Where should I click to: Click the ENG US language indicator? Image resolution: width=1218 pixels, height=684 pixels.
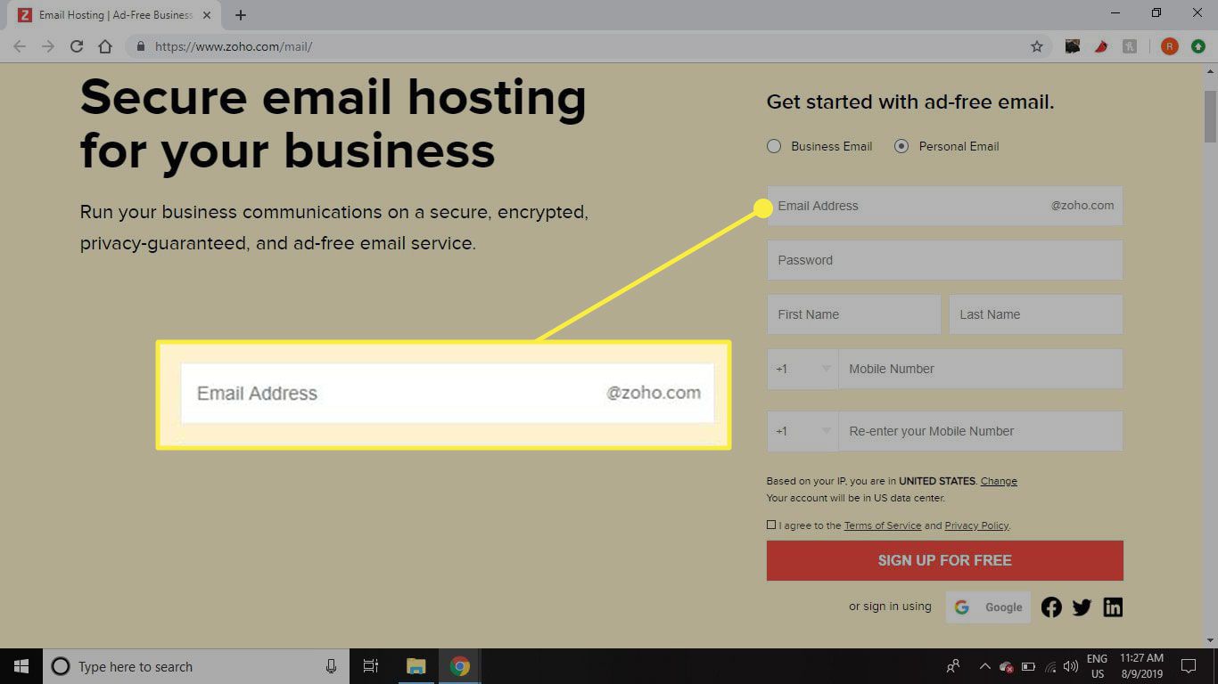pyautogui.click(x=1097, y=666)
